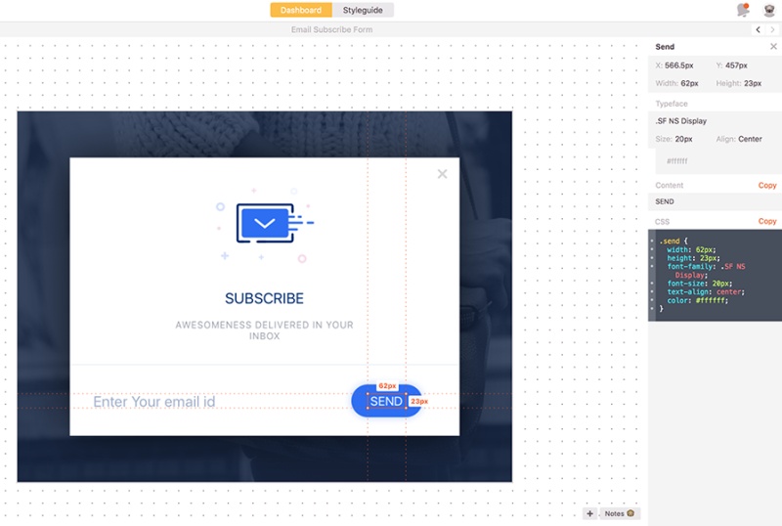Close the Send inspector panel
Image resolution: width=782 pixels, height=526 pixels.
click(773, 46)
